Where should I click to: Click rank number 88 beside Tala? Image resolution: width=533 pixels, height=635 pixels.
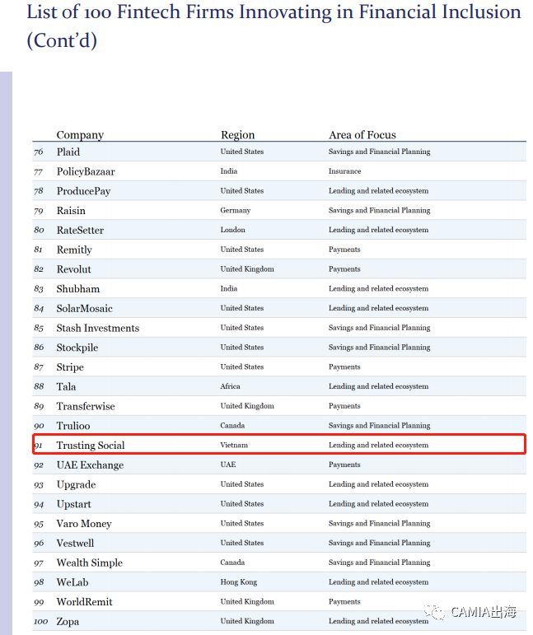39,386
